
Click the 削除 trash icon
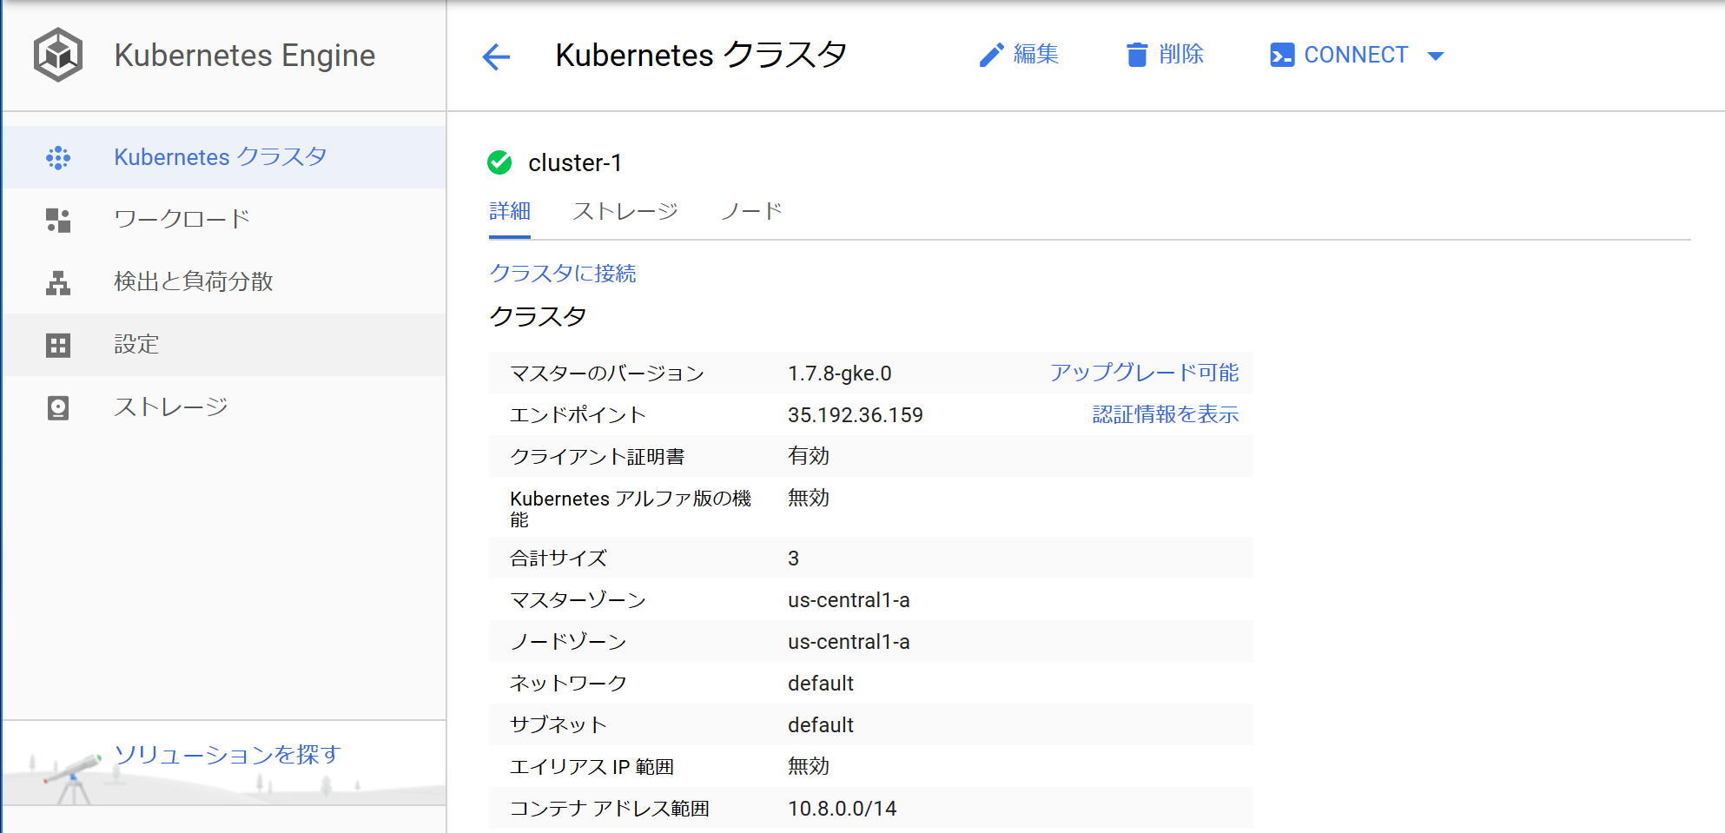pos(1136,55)
